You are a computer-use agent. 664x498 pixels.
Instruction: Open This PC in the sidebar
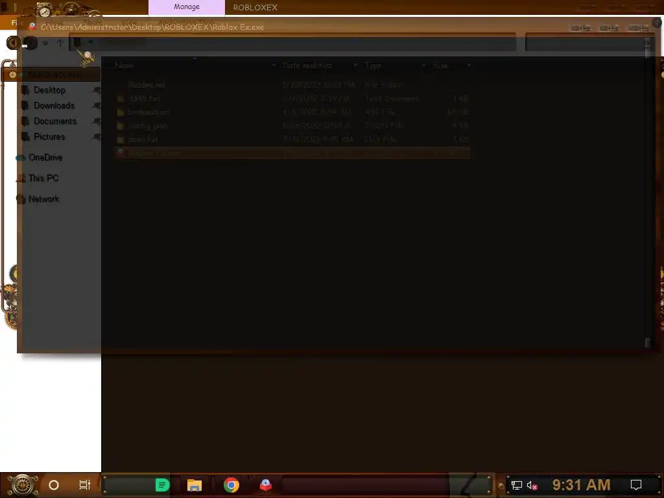(x=43, y=178)
